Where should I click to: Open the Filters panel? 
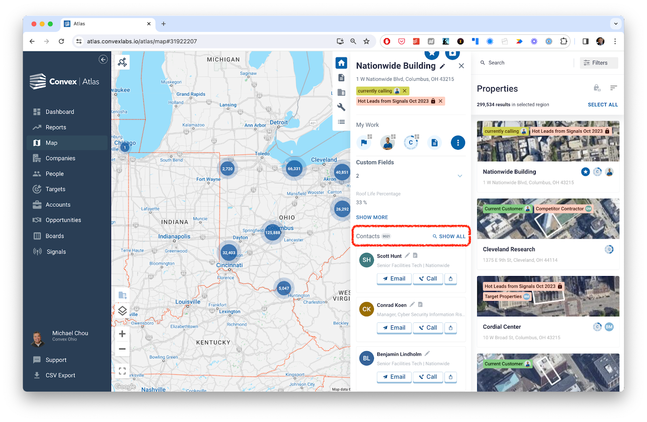599,63
